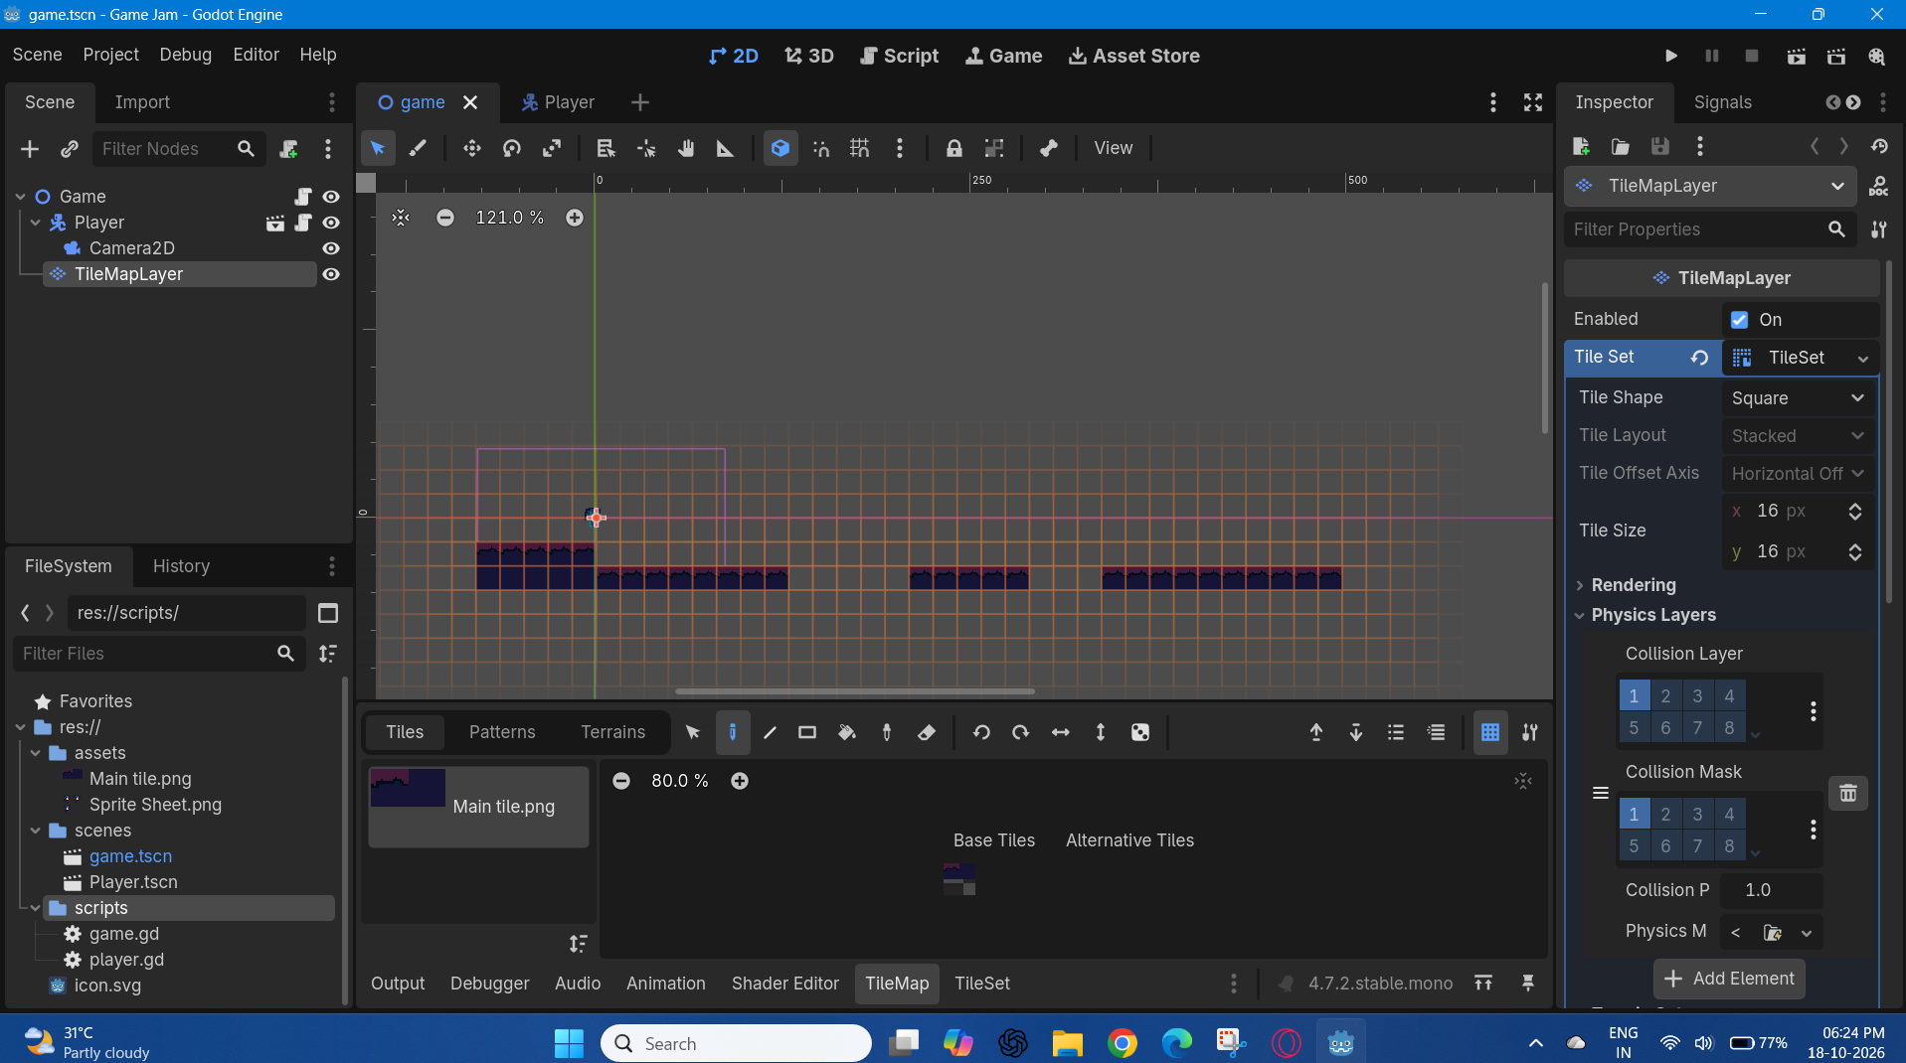Open the Asset Store
Image resolution: width=1906 pixels, height=1063 pixels.
(x=1133, y=56)
